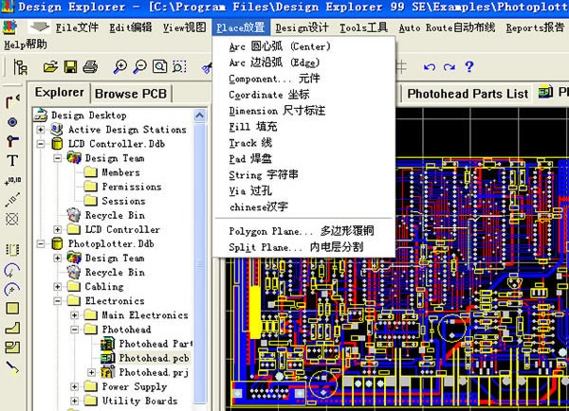Click the Redo arrow icon
This screenshot has width=569, height=411.
coord(450,67)
